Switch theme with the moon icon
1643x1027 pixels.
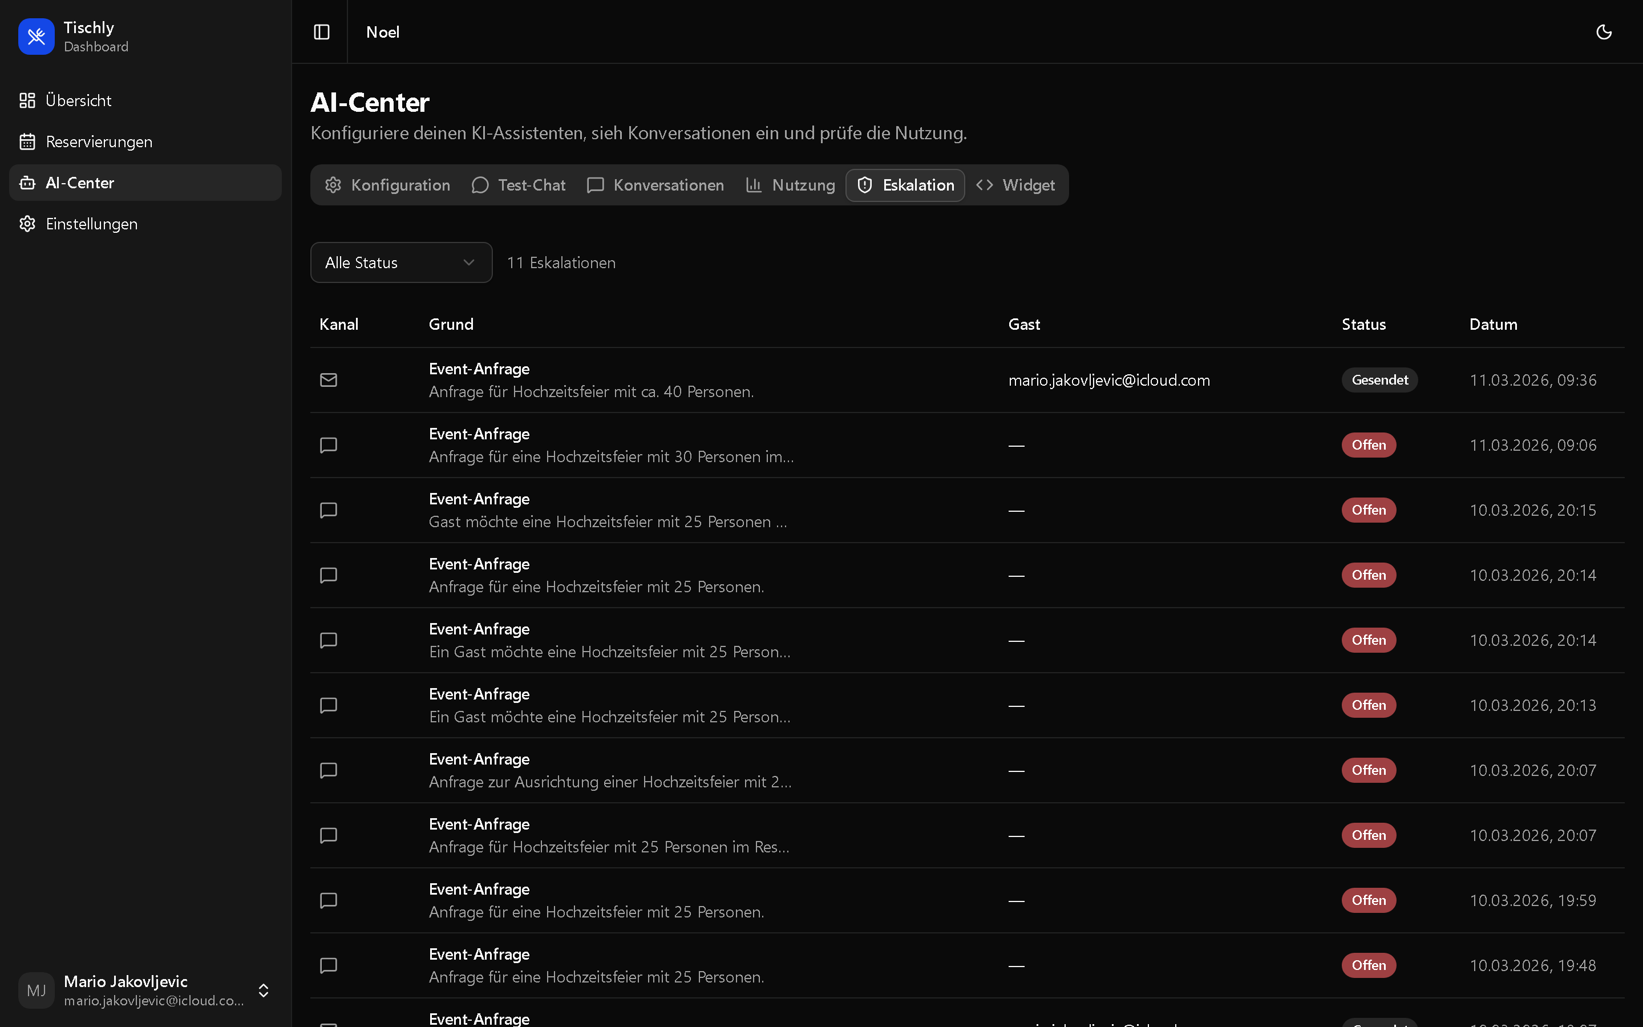(1604, 32)
